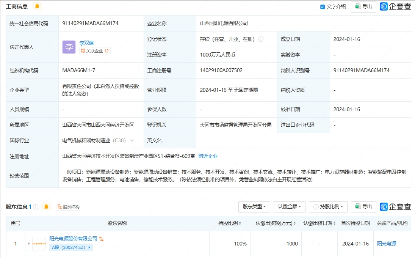Expand row 1 using the plus icon
This screenshot has width=415, height=258.
pos(28,244)
